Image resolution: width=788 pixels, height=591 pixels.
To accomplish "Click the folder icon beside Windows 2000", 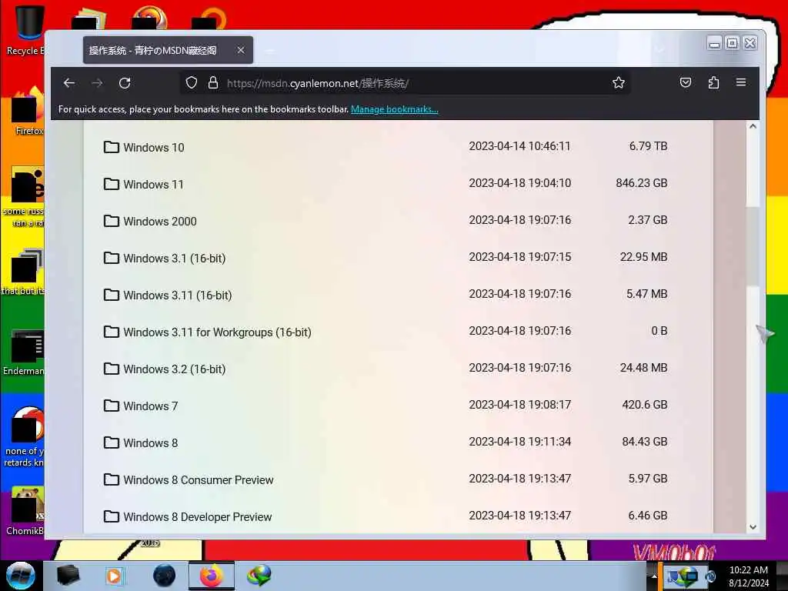I will click(111, 221).
